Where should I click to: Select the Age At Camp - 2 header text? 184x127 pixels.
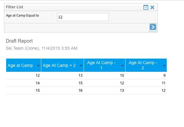click(143, 65)
